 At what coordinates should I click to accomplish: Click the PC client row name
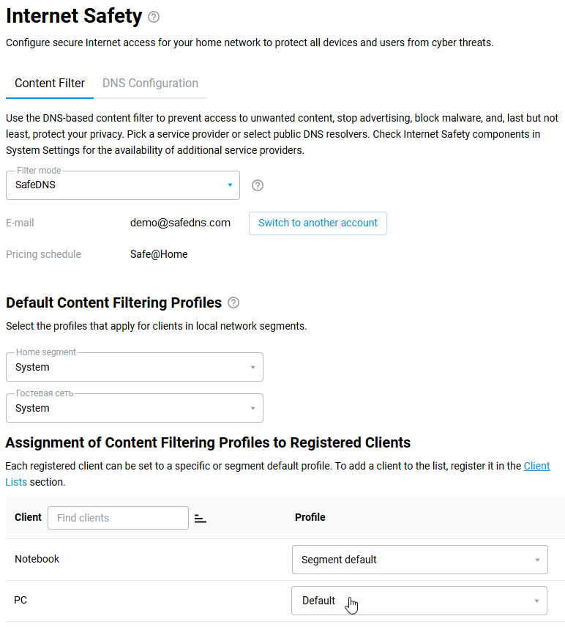(x=20, y=600)
